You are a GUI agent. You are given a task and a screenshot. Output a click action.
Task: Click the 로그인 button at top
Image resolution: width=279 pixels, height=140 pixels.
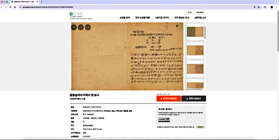(x=189, y=12)
